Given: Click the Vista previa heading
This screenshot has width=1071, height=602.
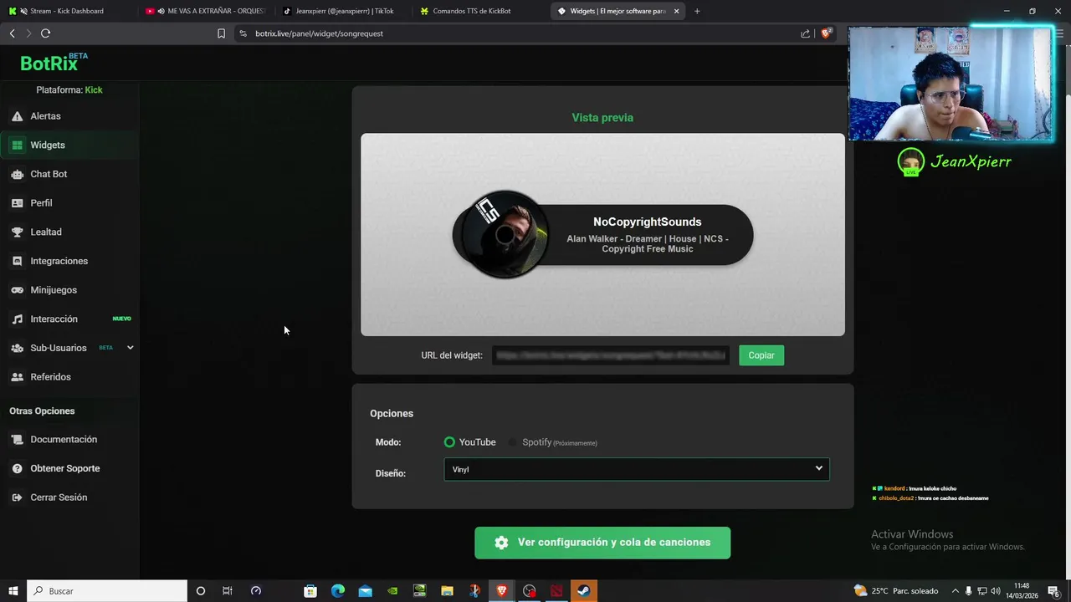Looking at the screenshot, I should point(602,118).
